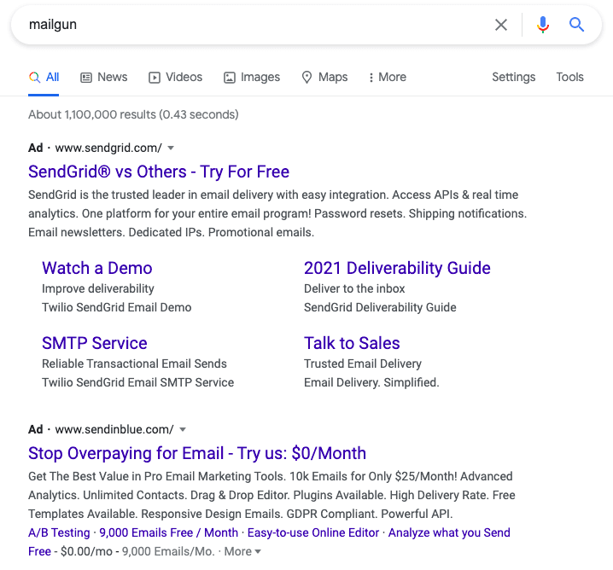Switch to the News tab

[104, 78]
